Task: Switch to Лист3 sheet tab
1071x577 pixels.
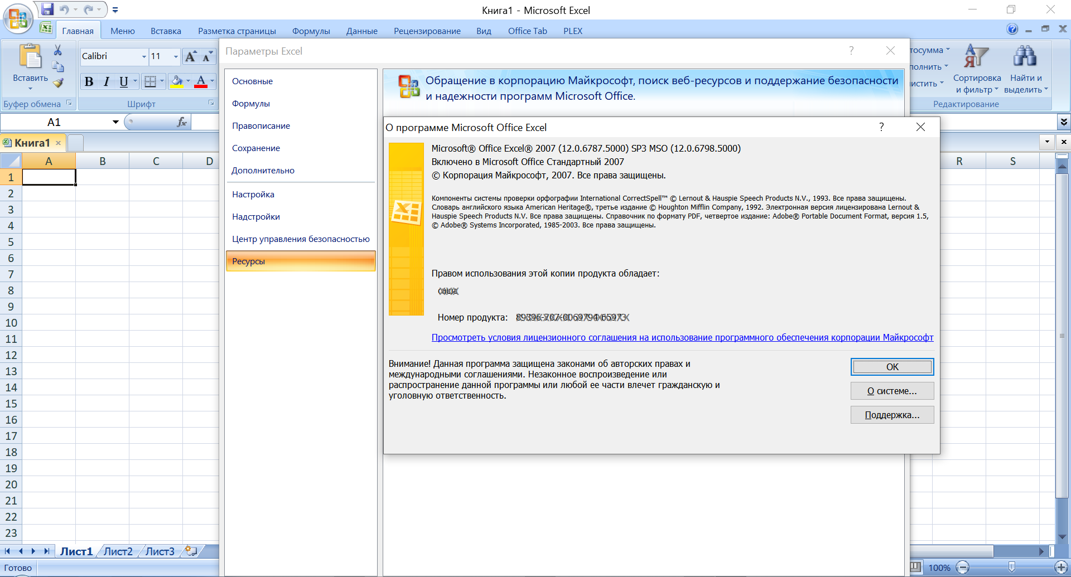Action: (x=160, y=551)
